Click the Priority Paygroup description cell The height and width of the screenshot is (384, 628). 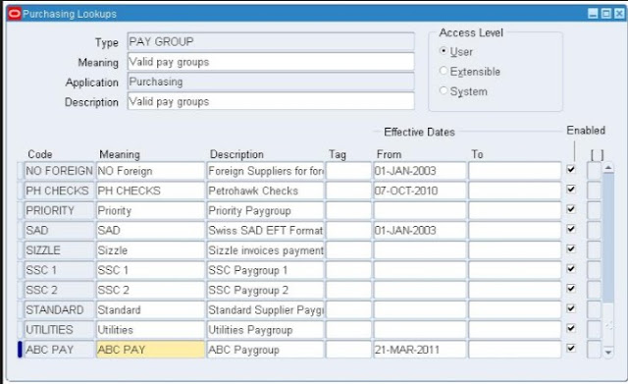[x=265, y=210]
